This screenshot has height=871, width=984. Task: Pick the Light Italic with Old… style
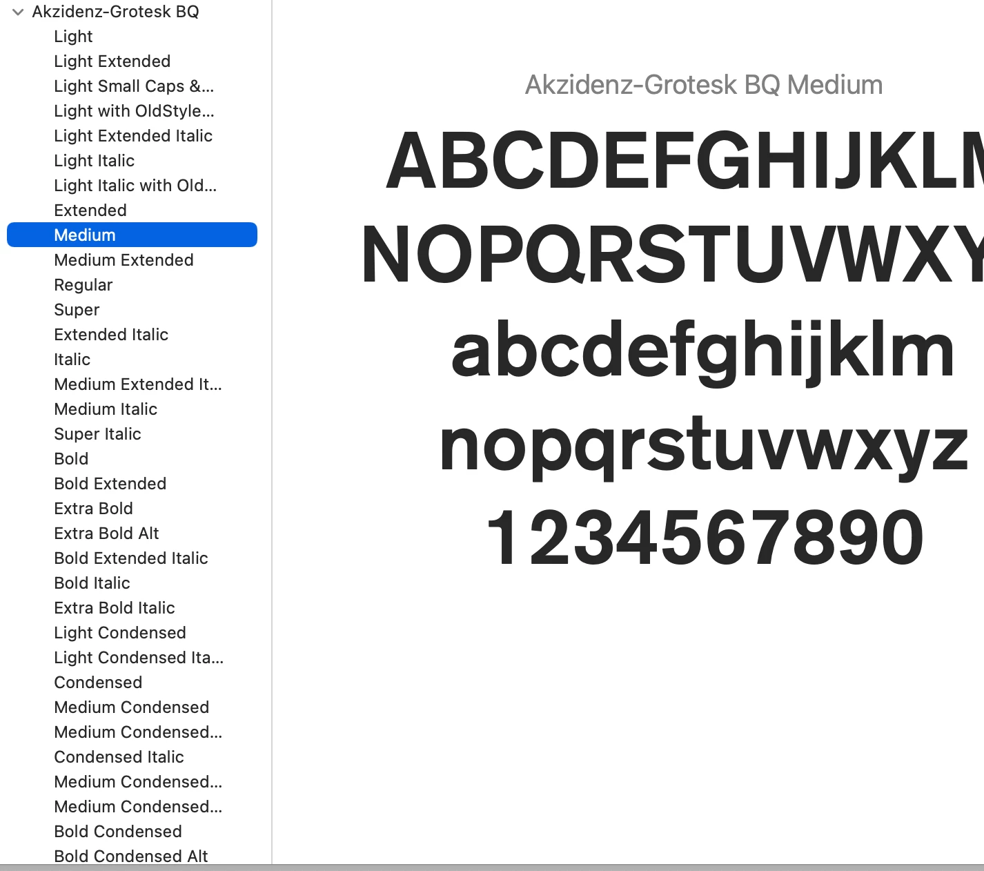132,186
